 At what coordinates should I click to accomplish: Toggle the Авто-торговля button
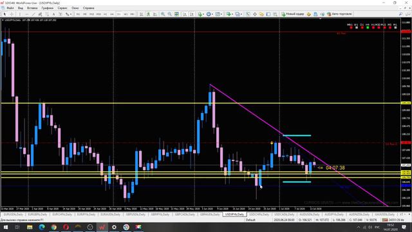coord(339,14)
